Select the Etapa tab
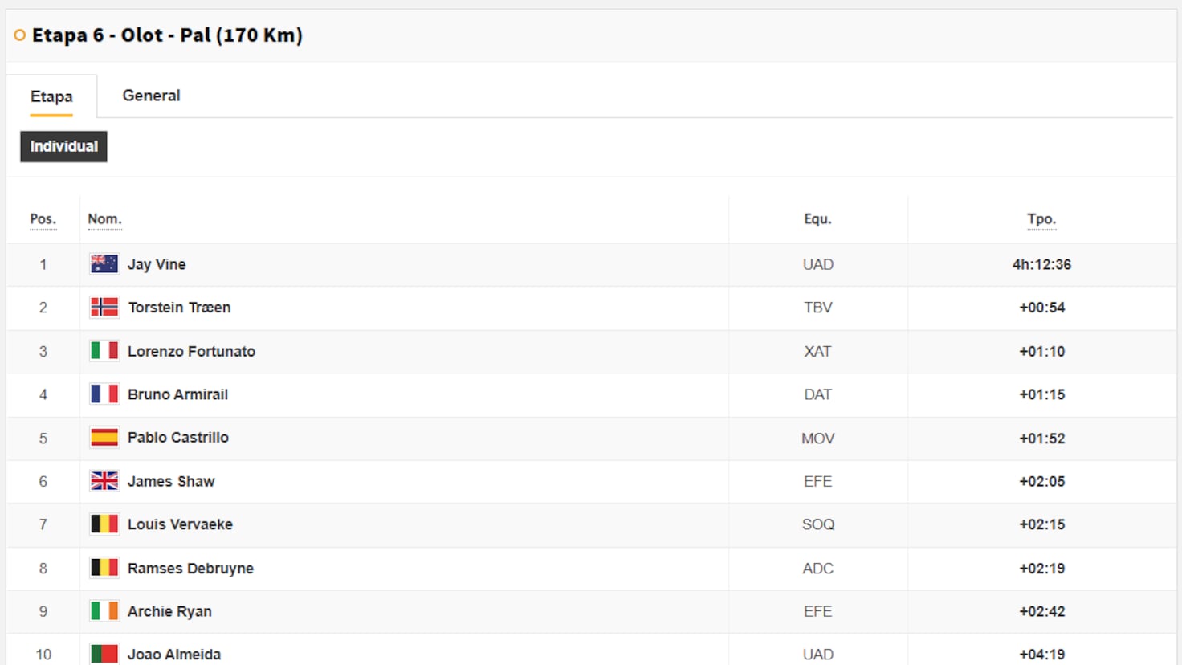This screenshot has width=1182, height=665. [51, 96]
